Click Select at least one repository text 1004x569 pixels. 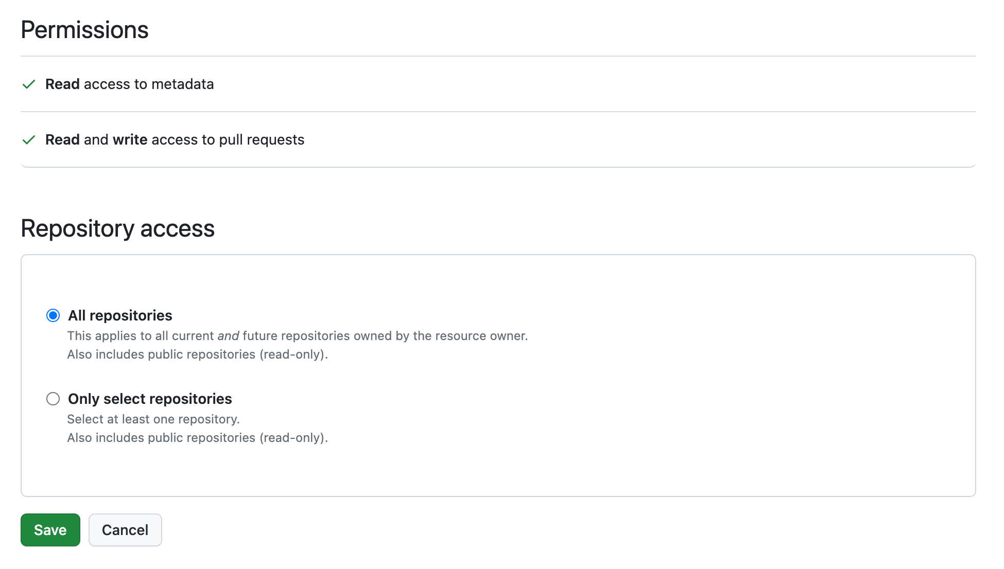click(x=153, y=419)
